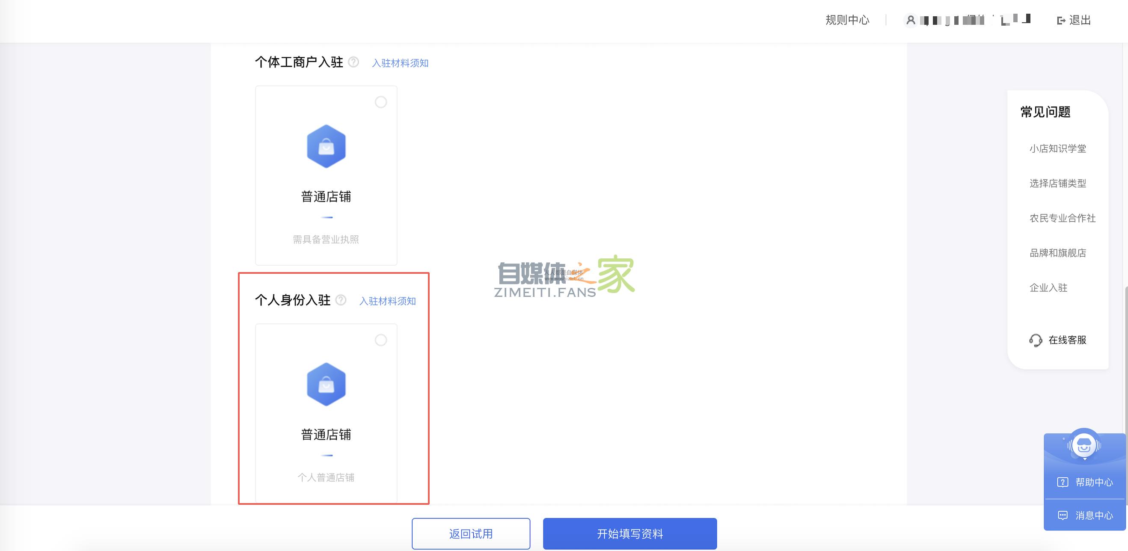
Task: Click the logout icon next to 退出
Action: [x=1061, y=20]
